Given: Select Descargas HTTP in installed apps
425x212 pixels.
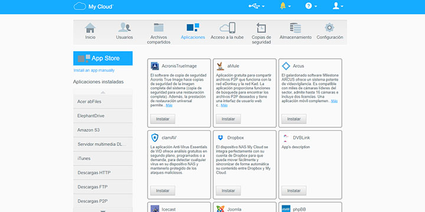Looking at the screenshot, I should (103, 173).
